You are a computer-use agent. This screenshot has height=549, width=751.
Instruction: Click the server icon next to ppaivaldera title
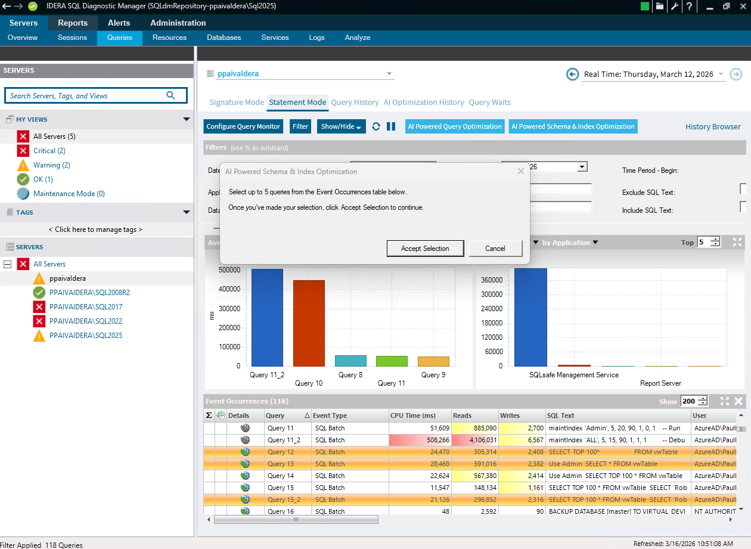(x=210, y=74)
